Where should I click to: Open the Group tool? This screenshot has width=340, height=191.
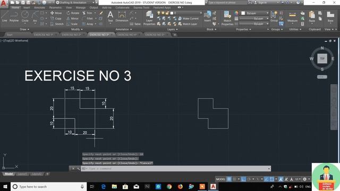click(274, 16)
